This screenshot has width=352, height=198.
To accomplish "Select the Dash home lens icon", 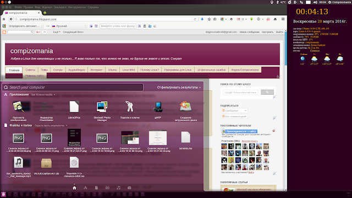I will click(x=74, y=188).
